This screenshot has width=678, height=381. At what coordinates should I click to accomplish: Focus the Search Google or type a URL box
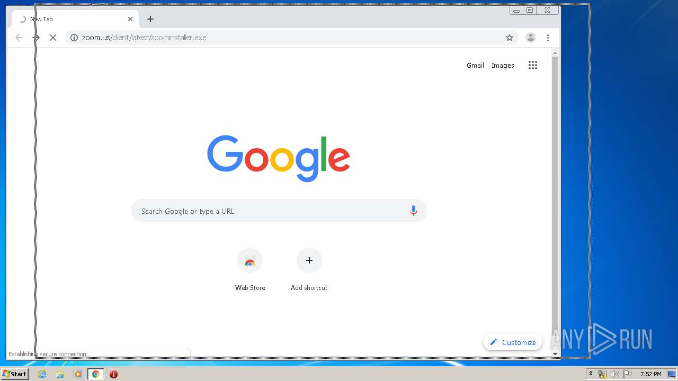point(279,211)
